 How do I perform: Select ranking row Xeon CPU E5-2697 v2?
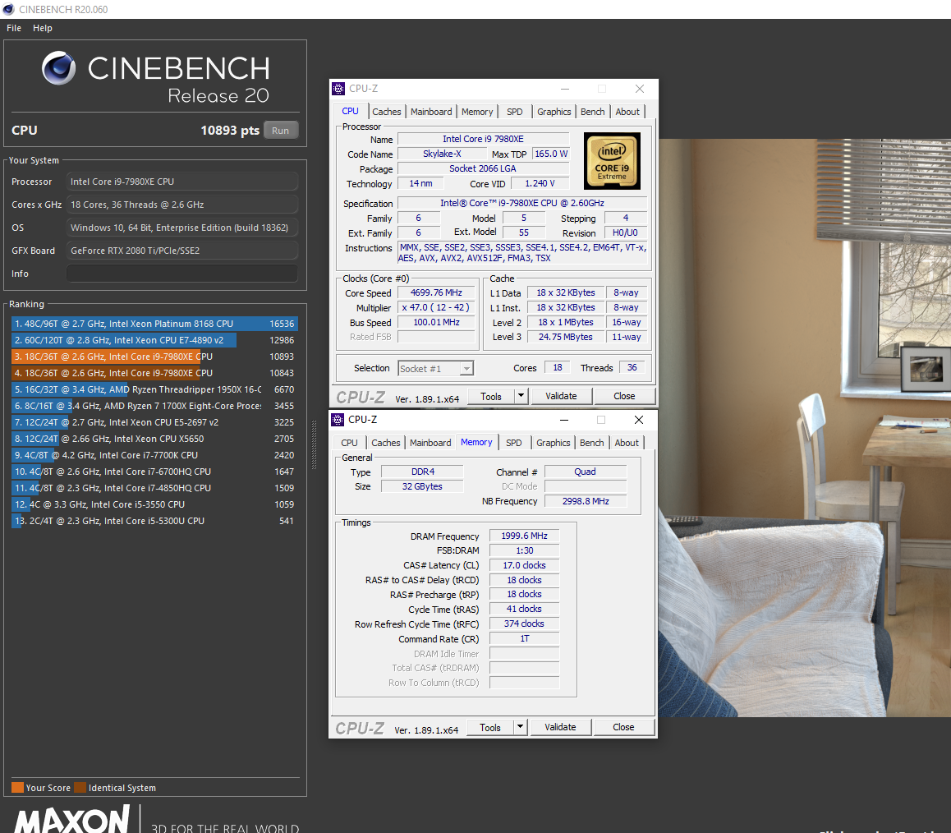click(x=154, y=422)
